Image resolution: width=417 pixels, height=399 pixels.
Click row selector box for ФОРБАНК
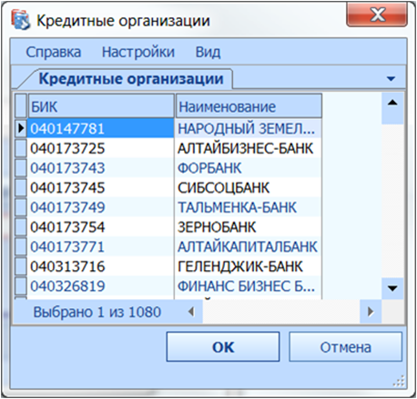[x=21, y=168]
